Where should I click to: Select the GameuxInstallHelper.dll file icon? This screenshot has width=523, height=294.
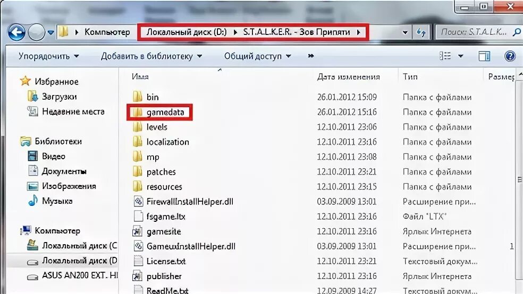tap(138, 246)
